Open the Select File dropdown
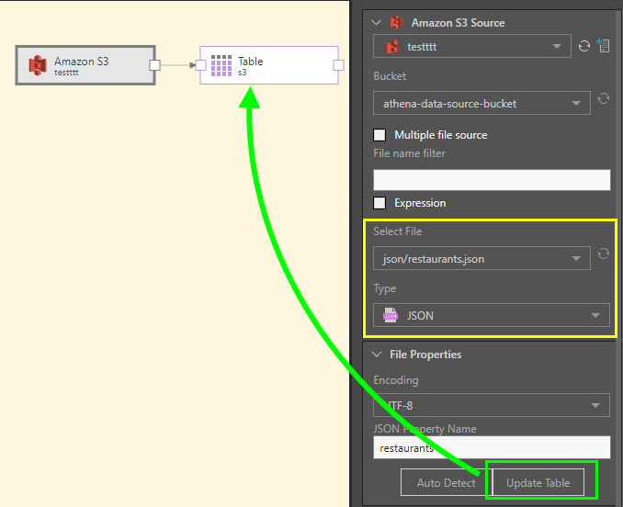This screenshot has width=623, height=507. coord(481,259)
